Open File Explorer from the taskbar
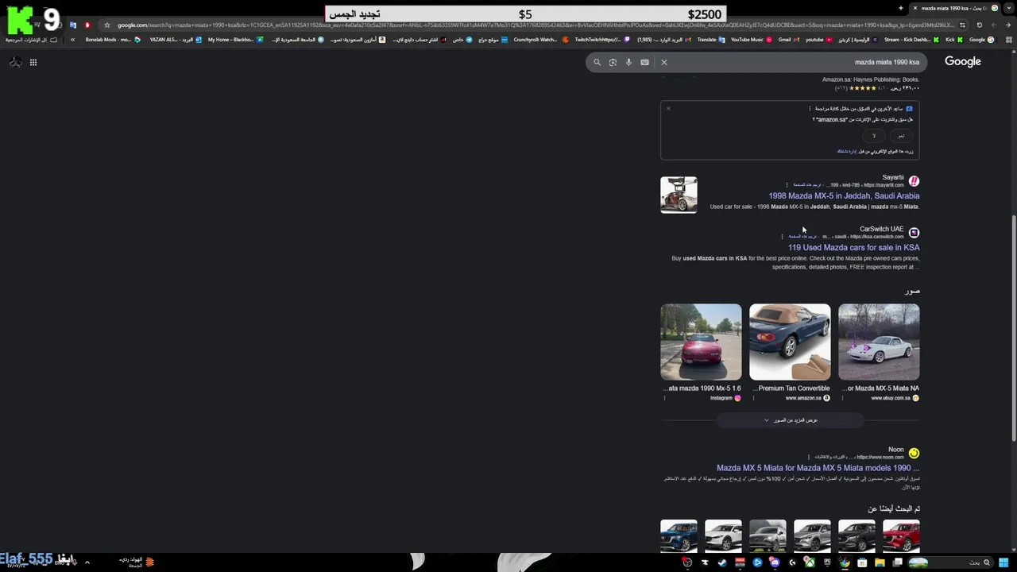This screenshot has height=572, width=1017. click(880, 562)
